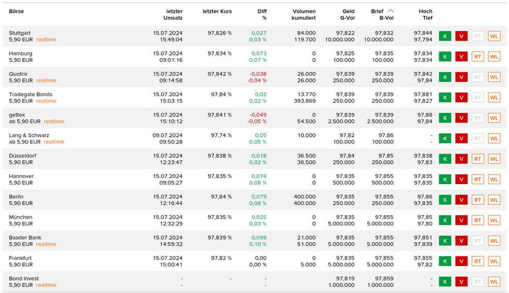509x293 pixels.
Task: Click the Lang & Schwarz exchange name
Action: pyautogui.click(x=29, y=135)
